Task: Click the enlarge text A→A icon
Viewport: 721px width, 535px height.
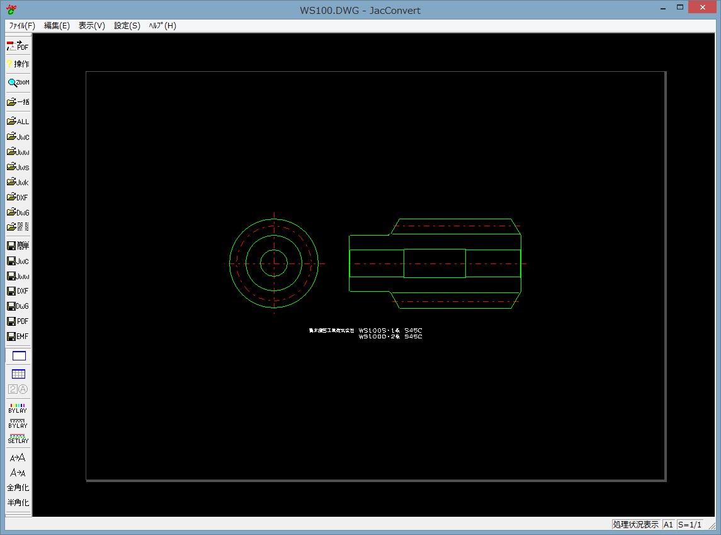Action: [x=18, y=457]
